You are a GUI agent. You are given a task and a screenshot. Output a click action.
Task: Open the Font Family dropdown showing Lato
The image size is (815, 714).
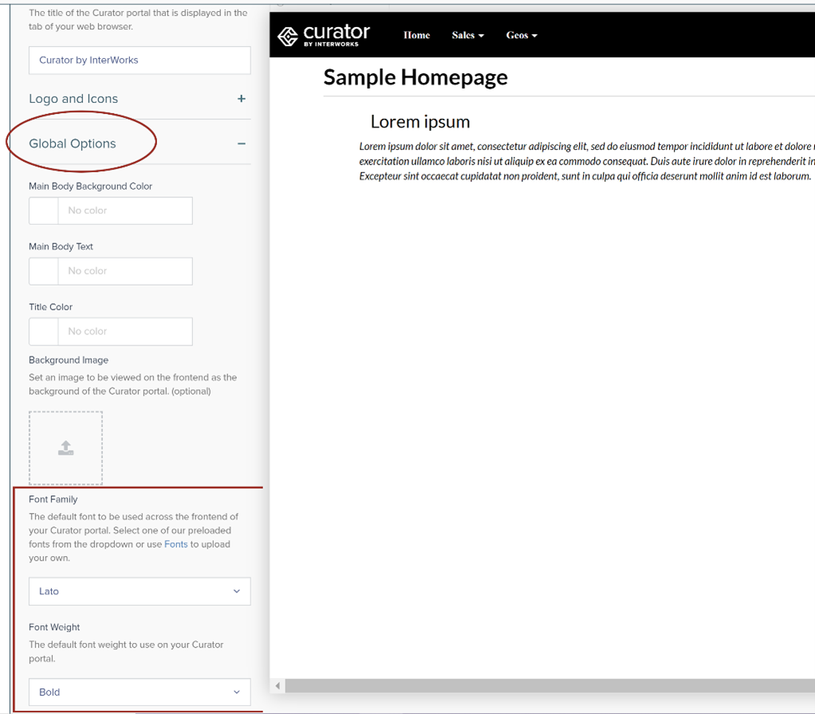(140, 591)
